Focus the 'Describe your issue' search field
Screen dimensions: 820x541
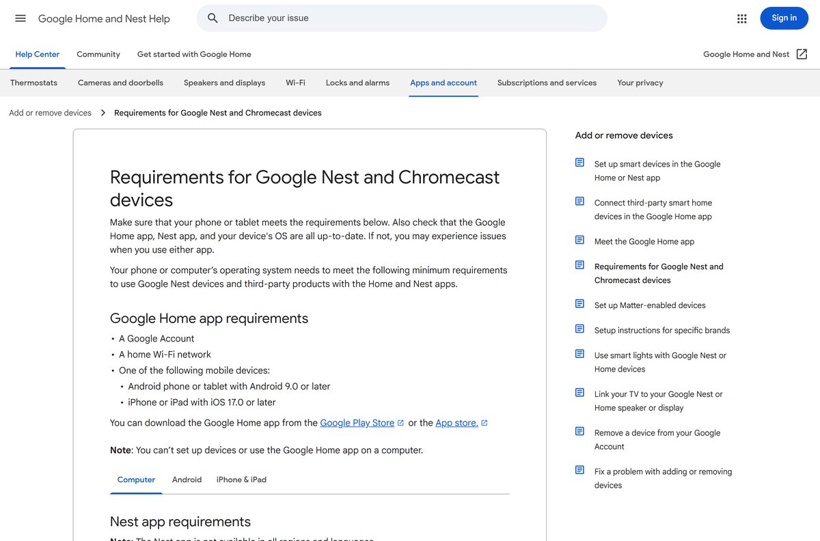tap(402, 18)
